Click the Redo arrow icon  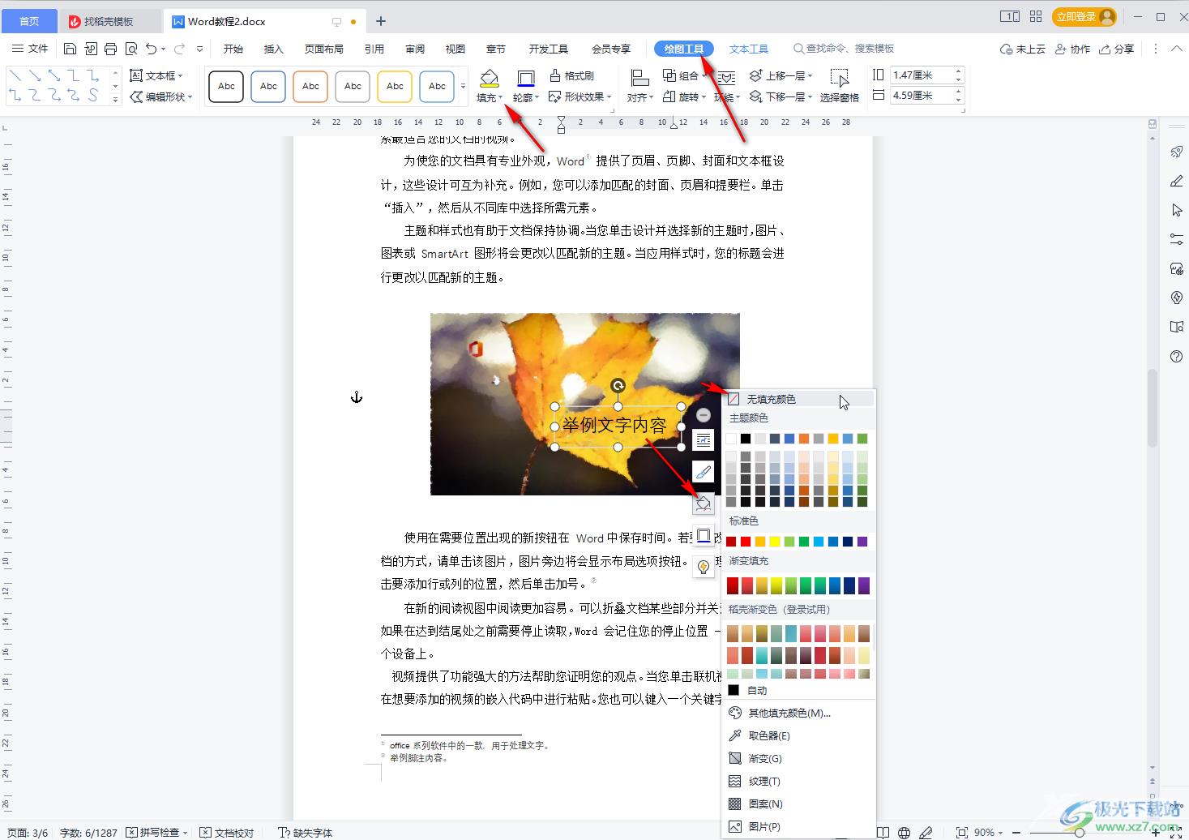180,49
